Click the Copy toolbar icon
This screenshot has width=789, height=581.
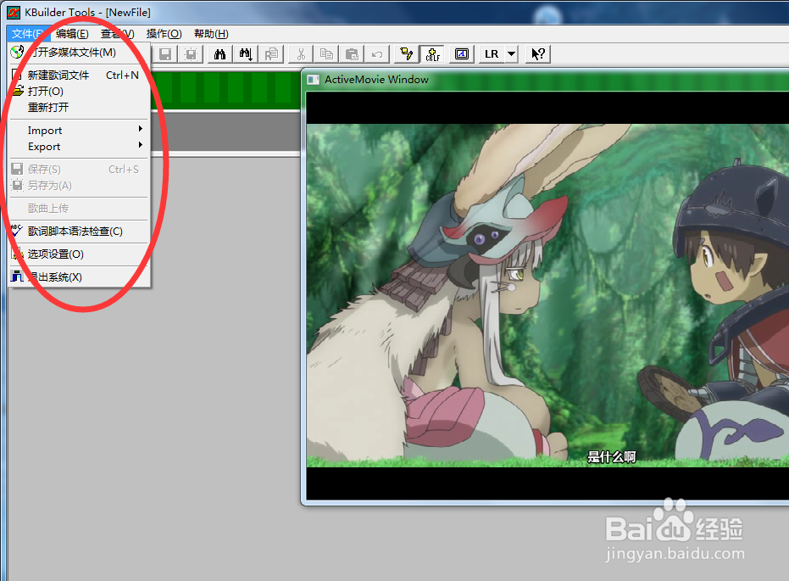(326, 54)
